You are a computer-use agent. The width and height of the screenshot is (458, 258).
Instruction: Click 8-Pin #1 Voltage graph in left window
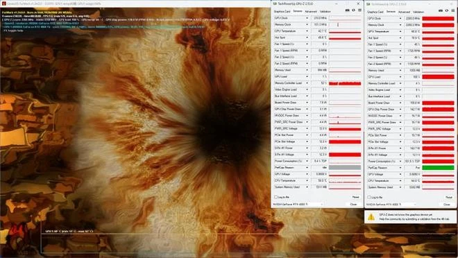click(345, 155)
